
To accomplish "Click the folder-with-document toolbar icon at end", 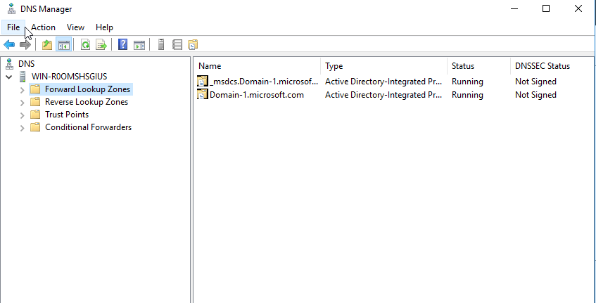I will (x=193, y=45).
